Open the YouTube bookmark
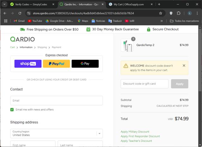Image resolution: width=202 pixels, height=147 pixels. pyautogui.click(x=35, y=21)
